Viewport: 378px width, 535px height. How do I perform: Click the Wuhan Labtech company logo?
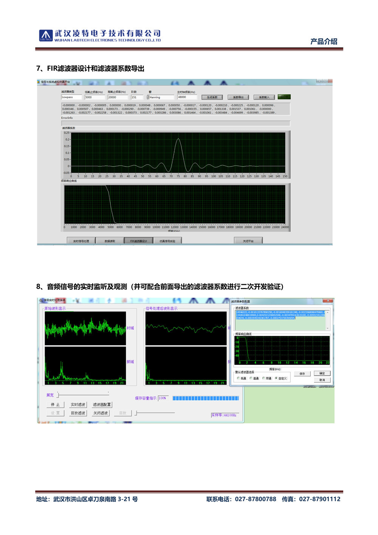click(46, 35)
